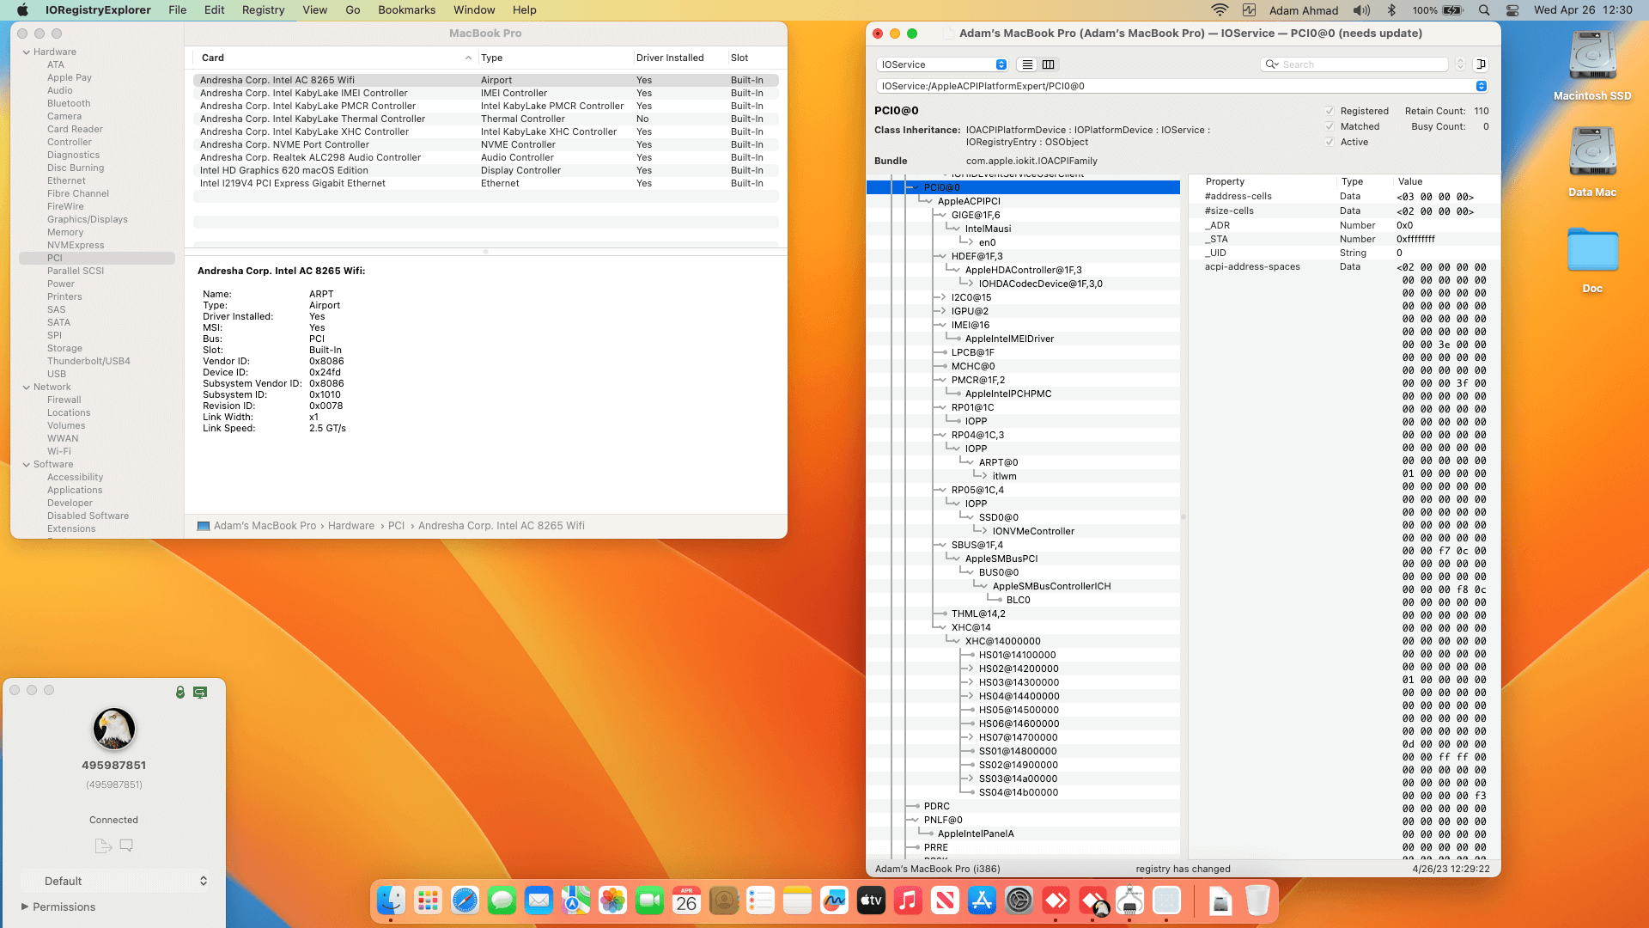
Task: Open the chat bubble icon under Connected
Action: (126, 846)
